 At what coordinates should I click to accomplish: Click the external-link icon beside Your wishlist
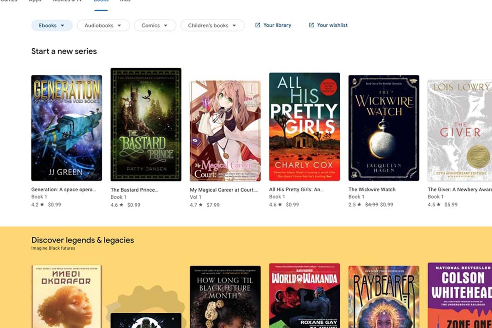311,25
